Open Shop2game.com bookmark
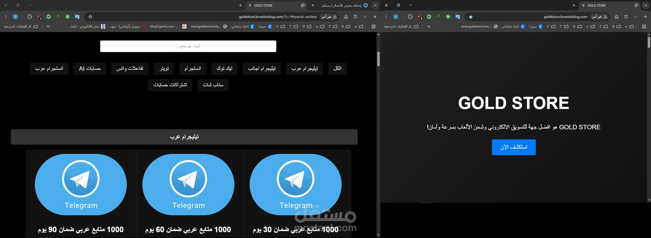Image resolution: width=651 pixels, height=238 pixels. (168, 26)
